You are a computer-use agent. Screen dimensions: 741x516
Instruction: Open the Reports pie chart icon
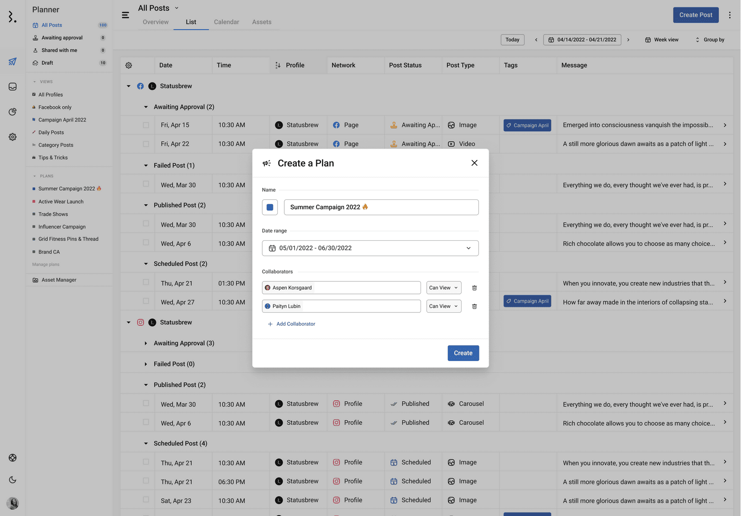click(13, 112)
